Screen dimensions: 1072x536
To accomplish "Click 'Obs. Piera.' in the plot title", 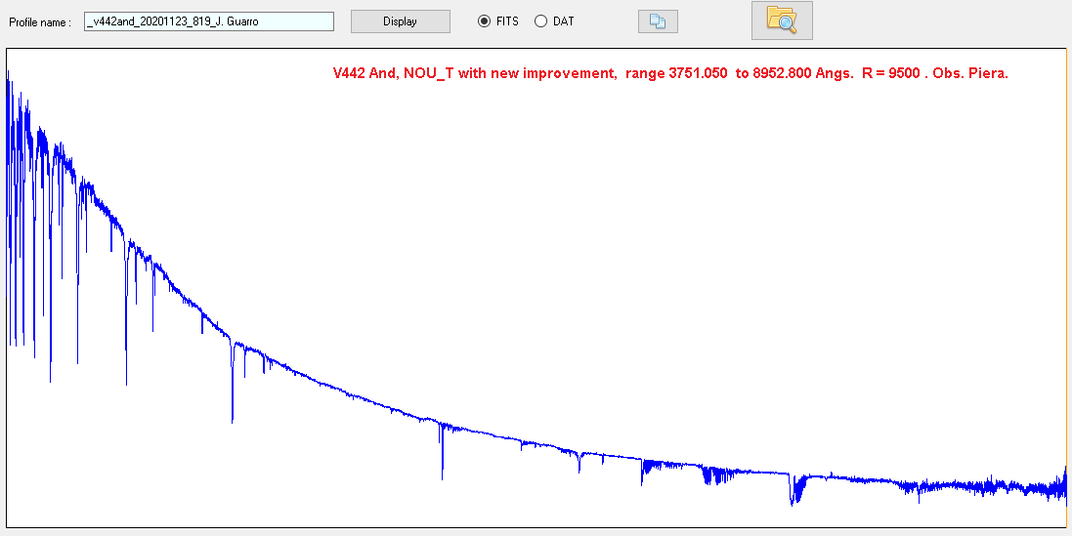I will tap(970, 73).
